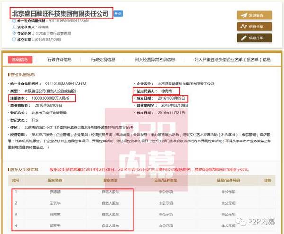Select the 基础信息 tab
The image size is (284, 234).
click(x=19, y=60)
